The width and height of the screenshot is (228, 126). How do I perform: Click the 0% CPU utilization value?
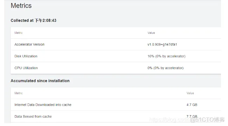[x=165, y=68]
